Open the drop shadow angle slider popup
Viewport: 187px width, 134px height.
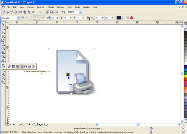(57, 18)
